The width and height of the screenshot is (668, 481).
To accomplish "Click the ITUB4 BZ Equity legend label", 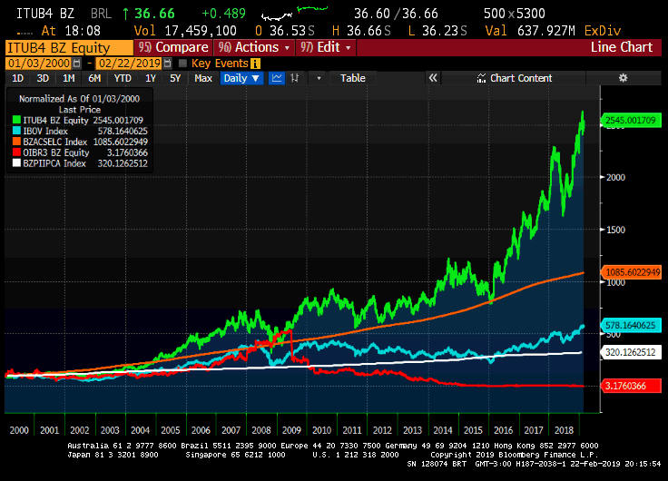I will tap(55, 120).
